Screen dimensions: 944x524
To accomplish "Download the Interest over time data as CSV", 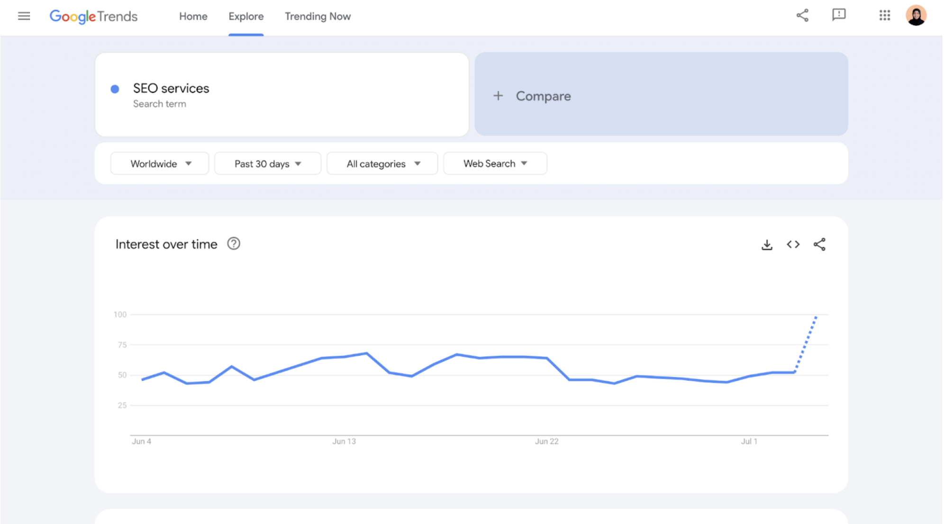I will click(x=767, y=244).
